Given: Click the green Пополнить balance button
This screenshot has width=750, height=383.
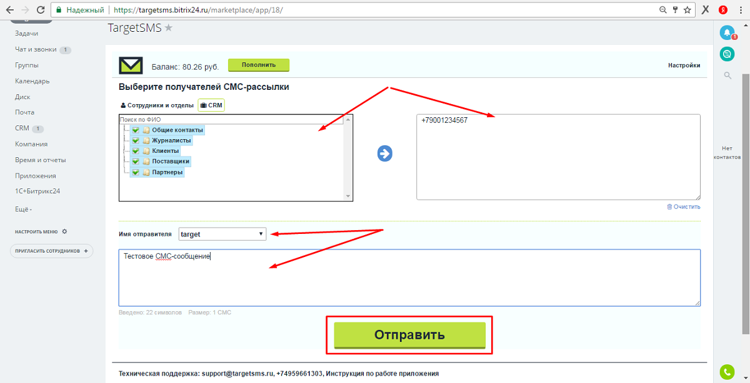Looking at the screenshot, I should point(259,65).
